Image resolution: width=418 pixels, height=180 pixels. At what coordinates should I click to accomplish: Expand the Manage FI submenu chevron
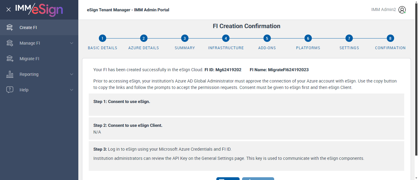72,43
